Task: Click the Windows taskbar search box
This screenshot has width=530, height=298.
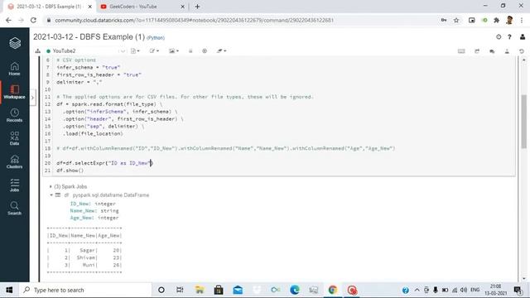Action: point(86,291)
